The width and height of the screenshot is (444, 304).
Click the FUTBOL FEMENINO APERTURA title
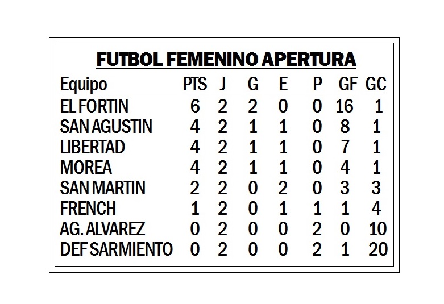226,60
